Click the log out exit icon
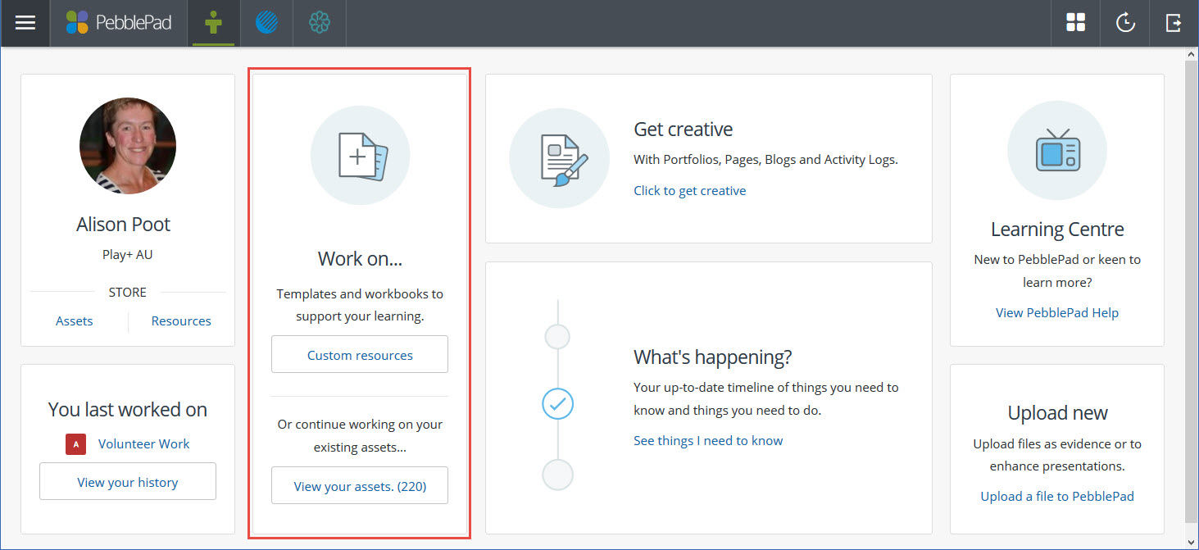 [1174, 23]
